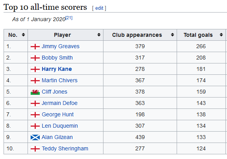Sort by Total goals arrows
The image size is (227, 159).
tap(221, 35)
